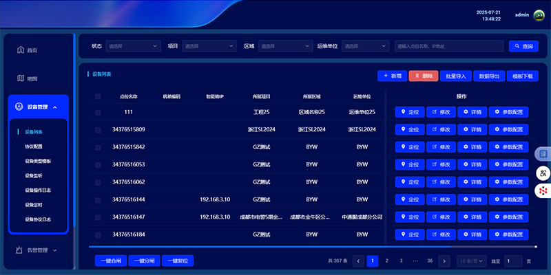The image size is (551, 275).
Task: Toggle the select-all checkbox in table header
Action: [98, 97]
